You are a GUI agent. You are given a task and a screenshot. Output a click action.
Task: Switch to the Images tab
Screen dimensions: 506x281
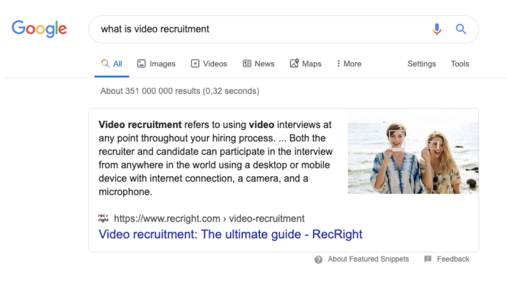click(x=156, y=64)
